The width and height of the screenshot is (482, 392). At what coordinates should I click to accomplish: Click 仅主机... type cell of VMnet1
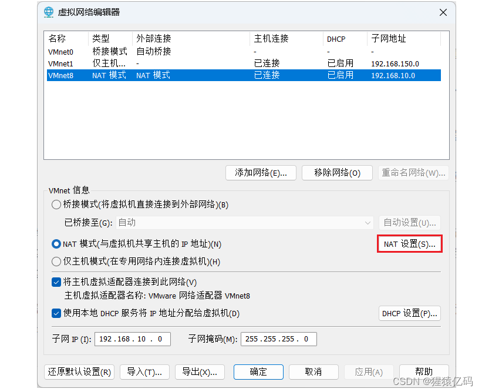109,63
